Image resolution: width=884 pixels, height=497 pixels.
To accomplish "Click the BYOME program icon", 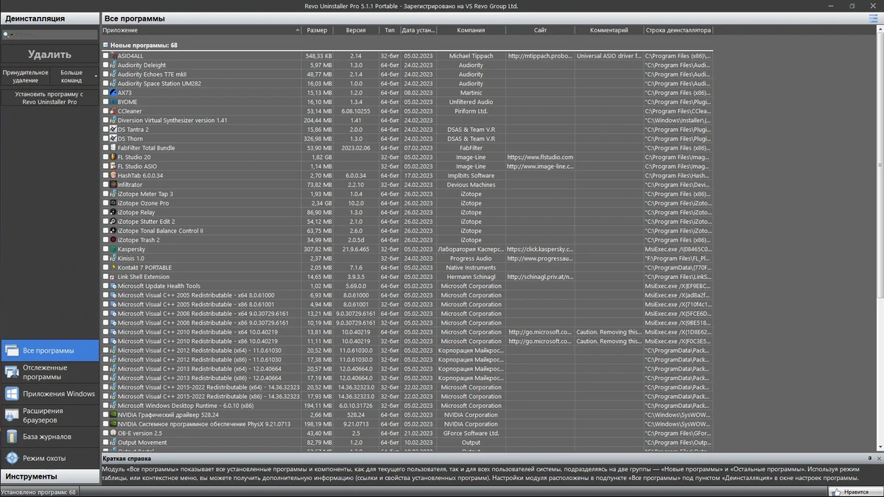I will [x=113, y=102].
